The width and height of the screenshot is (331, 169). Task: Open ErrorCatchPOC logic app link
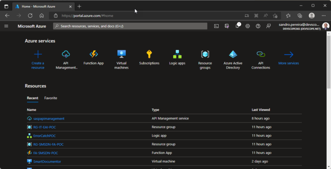44,136
